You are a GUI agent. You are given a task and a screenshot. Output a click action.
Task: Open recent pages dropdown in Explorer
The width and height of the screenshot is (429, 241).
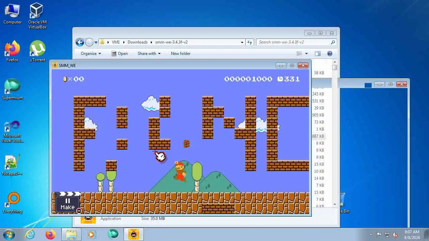click(x=96, y=43)
